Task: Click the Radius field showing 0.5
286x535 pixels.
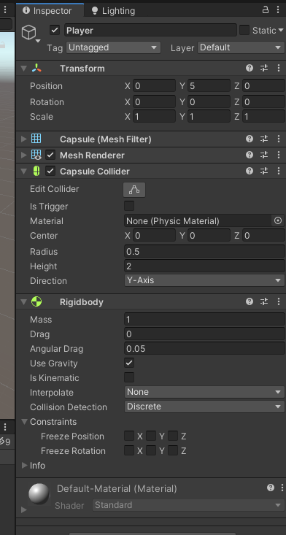Action: 204,252
